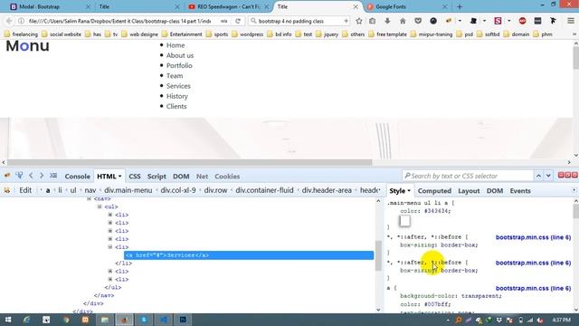
Task: Open the Net panel
Action: (x=202, y=177)
